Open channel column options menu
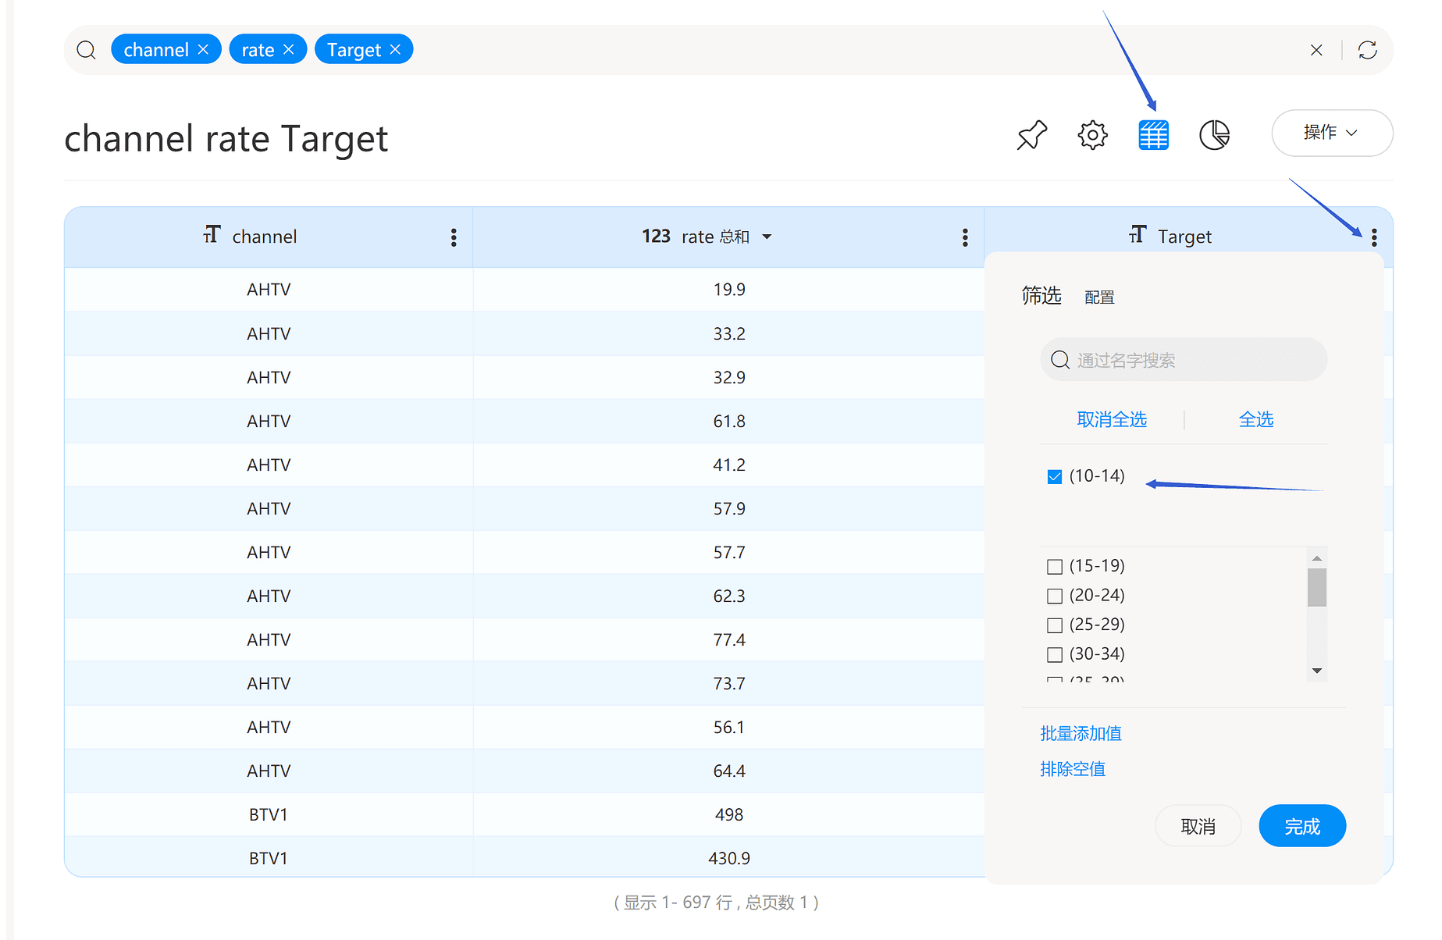This screenshot has height=940, width=1442. coord(454,237)
